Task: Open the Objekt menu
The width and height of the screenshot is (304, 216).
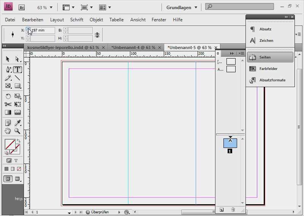Action: coord(96,20)
